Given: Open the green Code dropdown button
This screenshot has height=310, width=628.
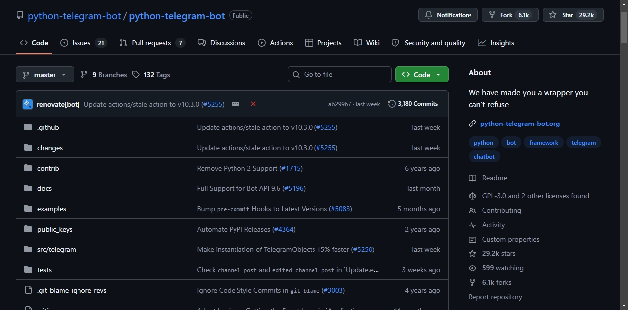Looking at the screenshot, I should [422, 75].
